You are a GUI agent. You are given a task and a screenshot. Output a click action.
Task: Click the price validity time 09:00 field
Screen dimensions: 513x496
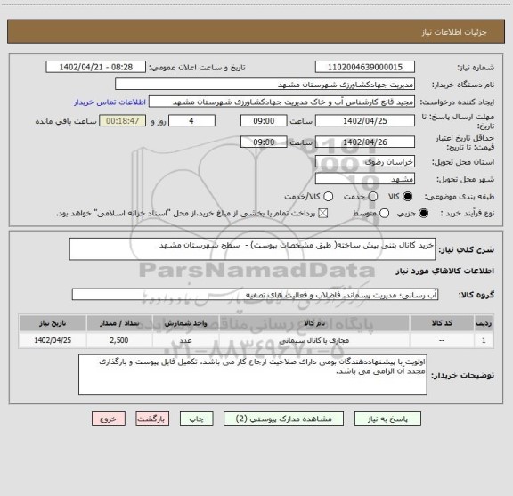(x=264, y=142)
